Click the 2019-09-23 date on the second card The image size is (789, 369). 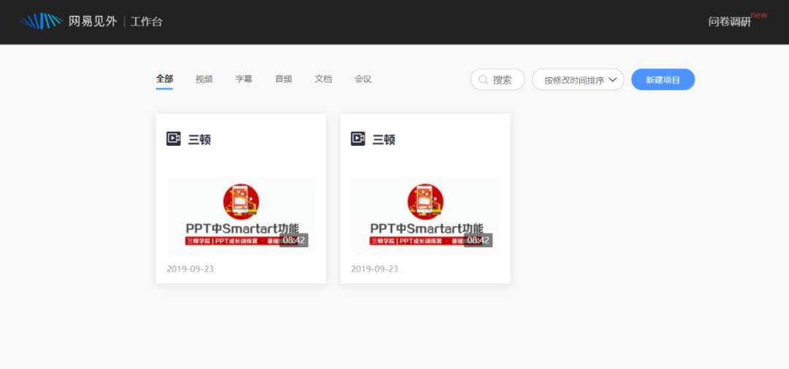coord(374,269)
